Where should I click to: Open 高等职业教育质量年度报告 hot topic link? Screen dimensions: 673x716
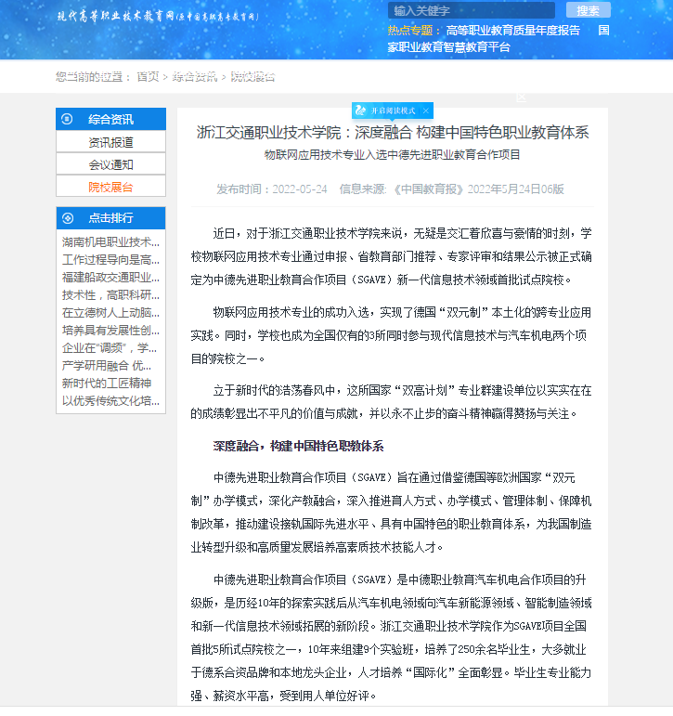[513, 30]
